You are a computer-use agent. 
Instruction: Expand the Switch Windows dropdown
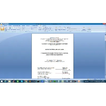tap(84, 29)
